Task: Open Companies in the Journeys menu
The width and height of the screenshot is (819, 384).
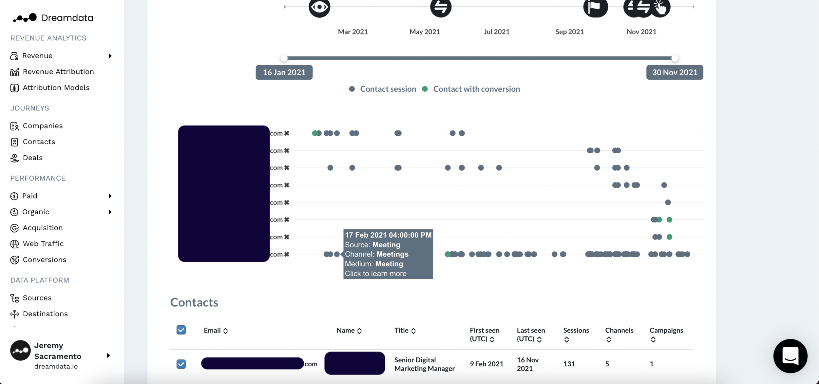Action: point(43,126)
